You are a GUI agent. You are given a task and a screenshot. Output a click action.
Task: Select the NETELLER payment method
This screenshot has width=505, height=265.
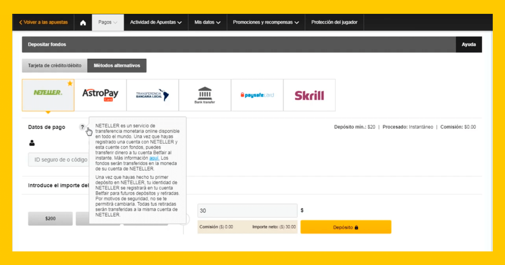[x=48, y=95]
